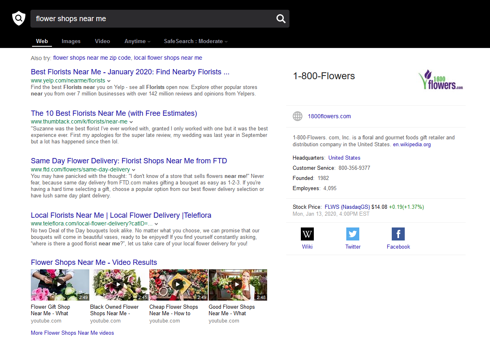
Task: Play the Cheap Flower Shops video thumbnail
Action: coord(179,285)
